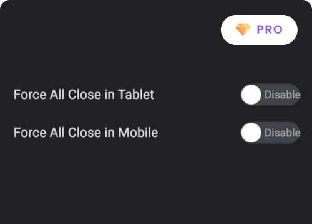
Task: Click the Tablet switch's Disable text
Action: 282,95
